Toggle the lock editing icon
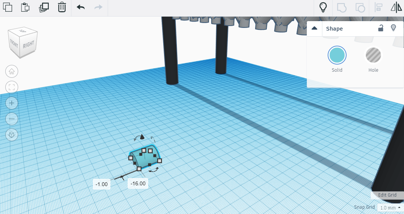This screenshot has height=214, width=404. (x=381, y=28)
